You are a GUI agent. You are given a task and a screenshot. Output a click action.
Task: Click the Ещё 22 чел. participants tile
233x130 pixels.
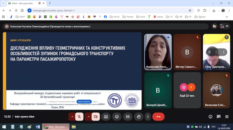[x=187, y=90]
